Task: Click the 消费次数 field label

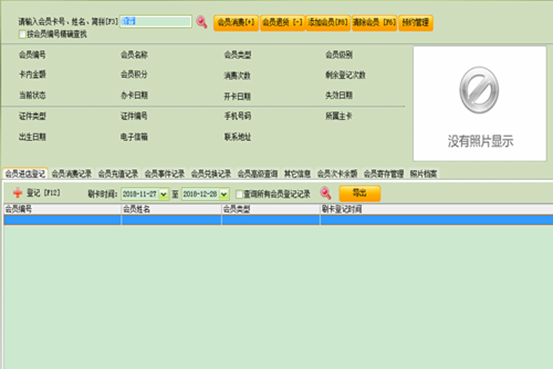Action: click(237, 75)
